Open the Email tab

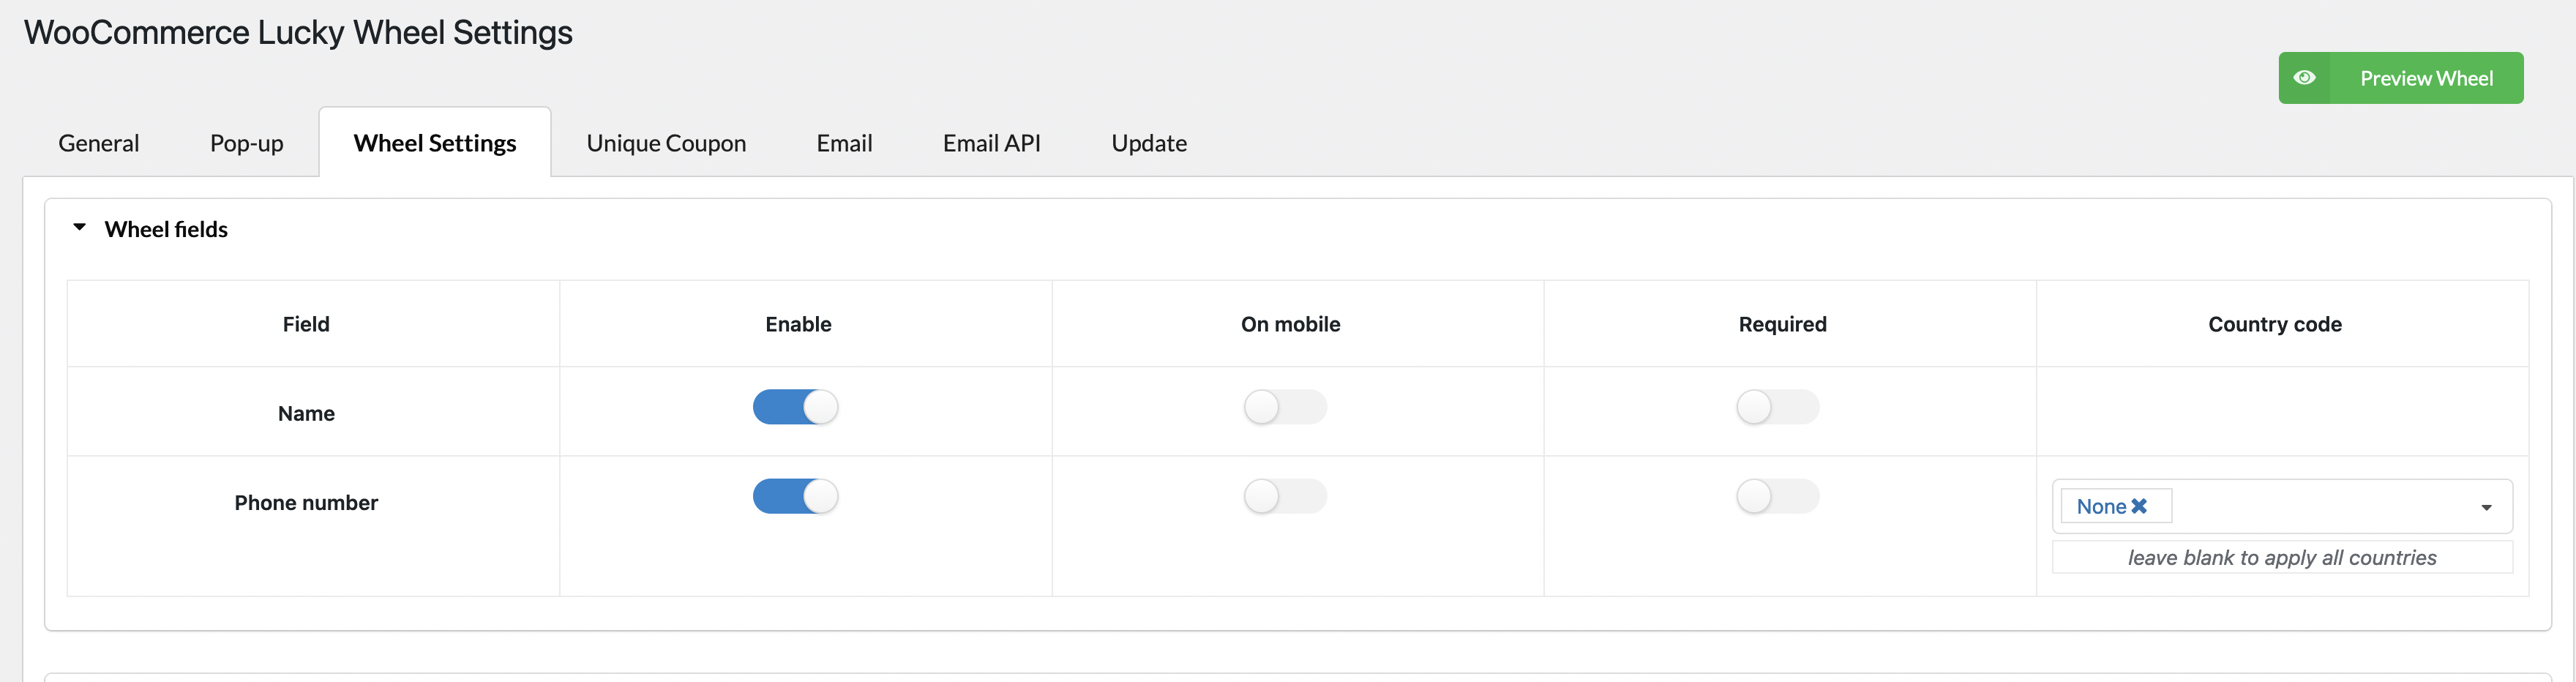coord(844,143)
